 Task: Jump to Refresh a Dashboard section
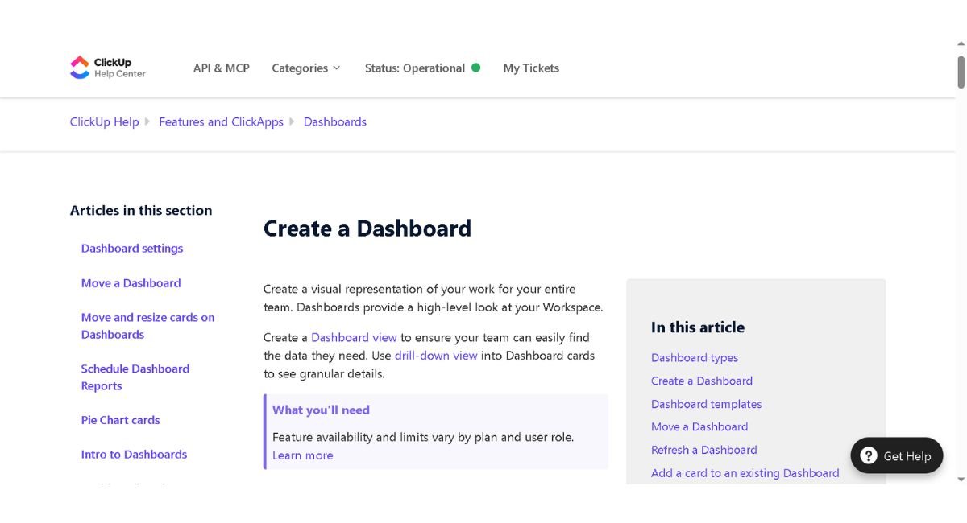(x=704, y=450)
